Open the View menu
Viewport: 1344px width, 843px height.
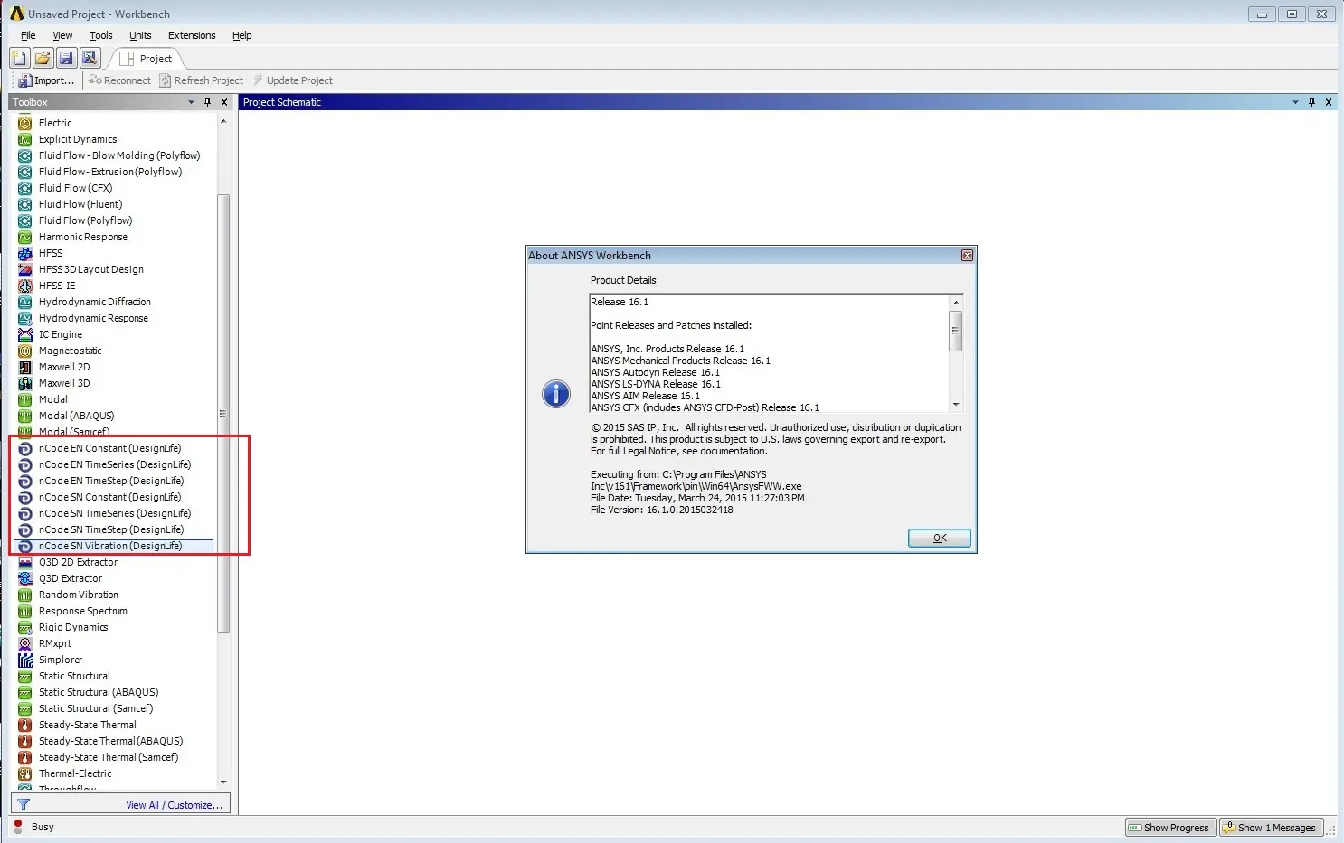(62, 35)
